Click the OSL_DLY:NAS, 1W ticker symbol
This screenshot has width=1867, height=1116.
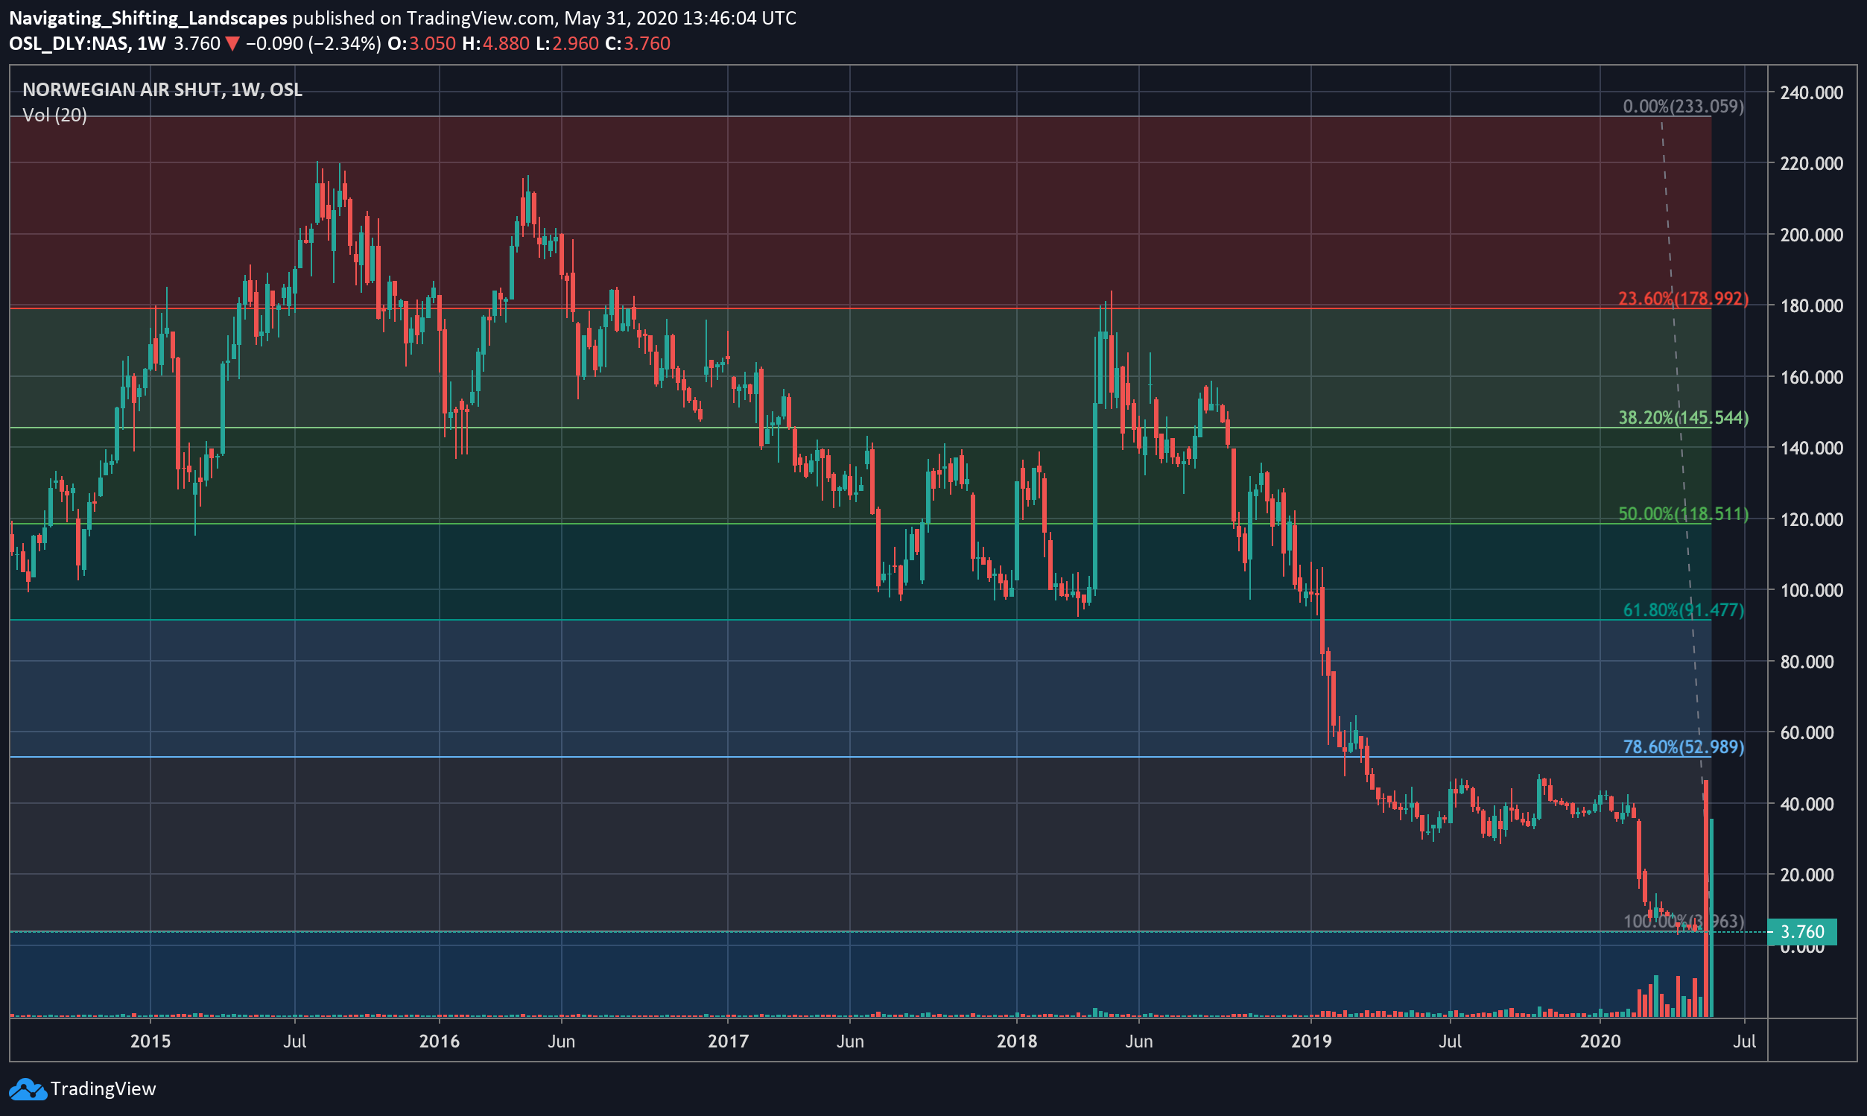pyautogui.click(x=87, y=44)
